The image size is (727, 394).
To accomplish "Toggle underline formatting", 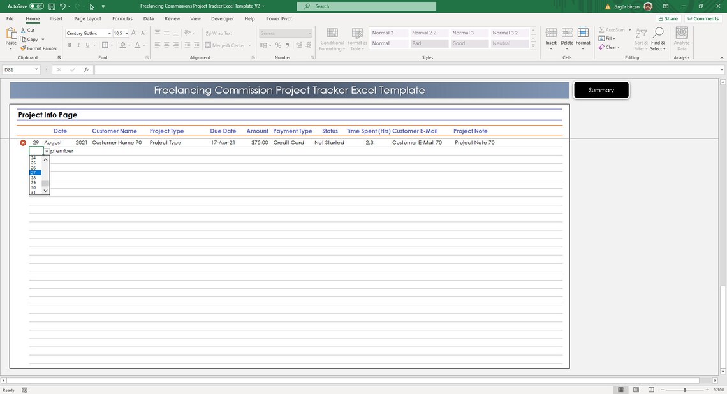I will [87, 45].
